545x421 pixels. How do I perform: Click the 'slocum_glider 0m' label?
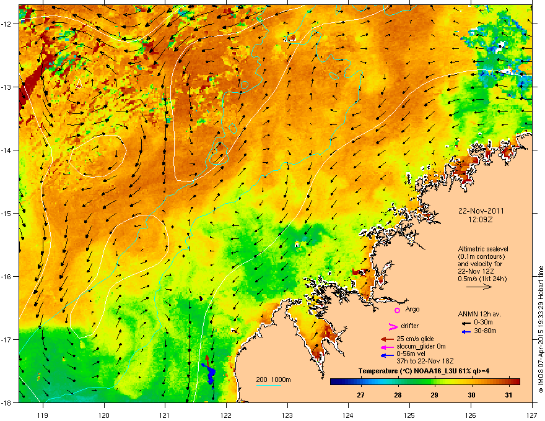421,347
